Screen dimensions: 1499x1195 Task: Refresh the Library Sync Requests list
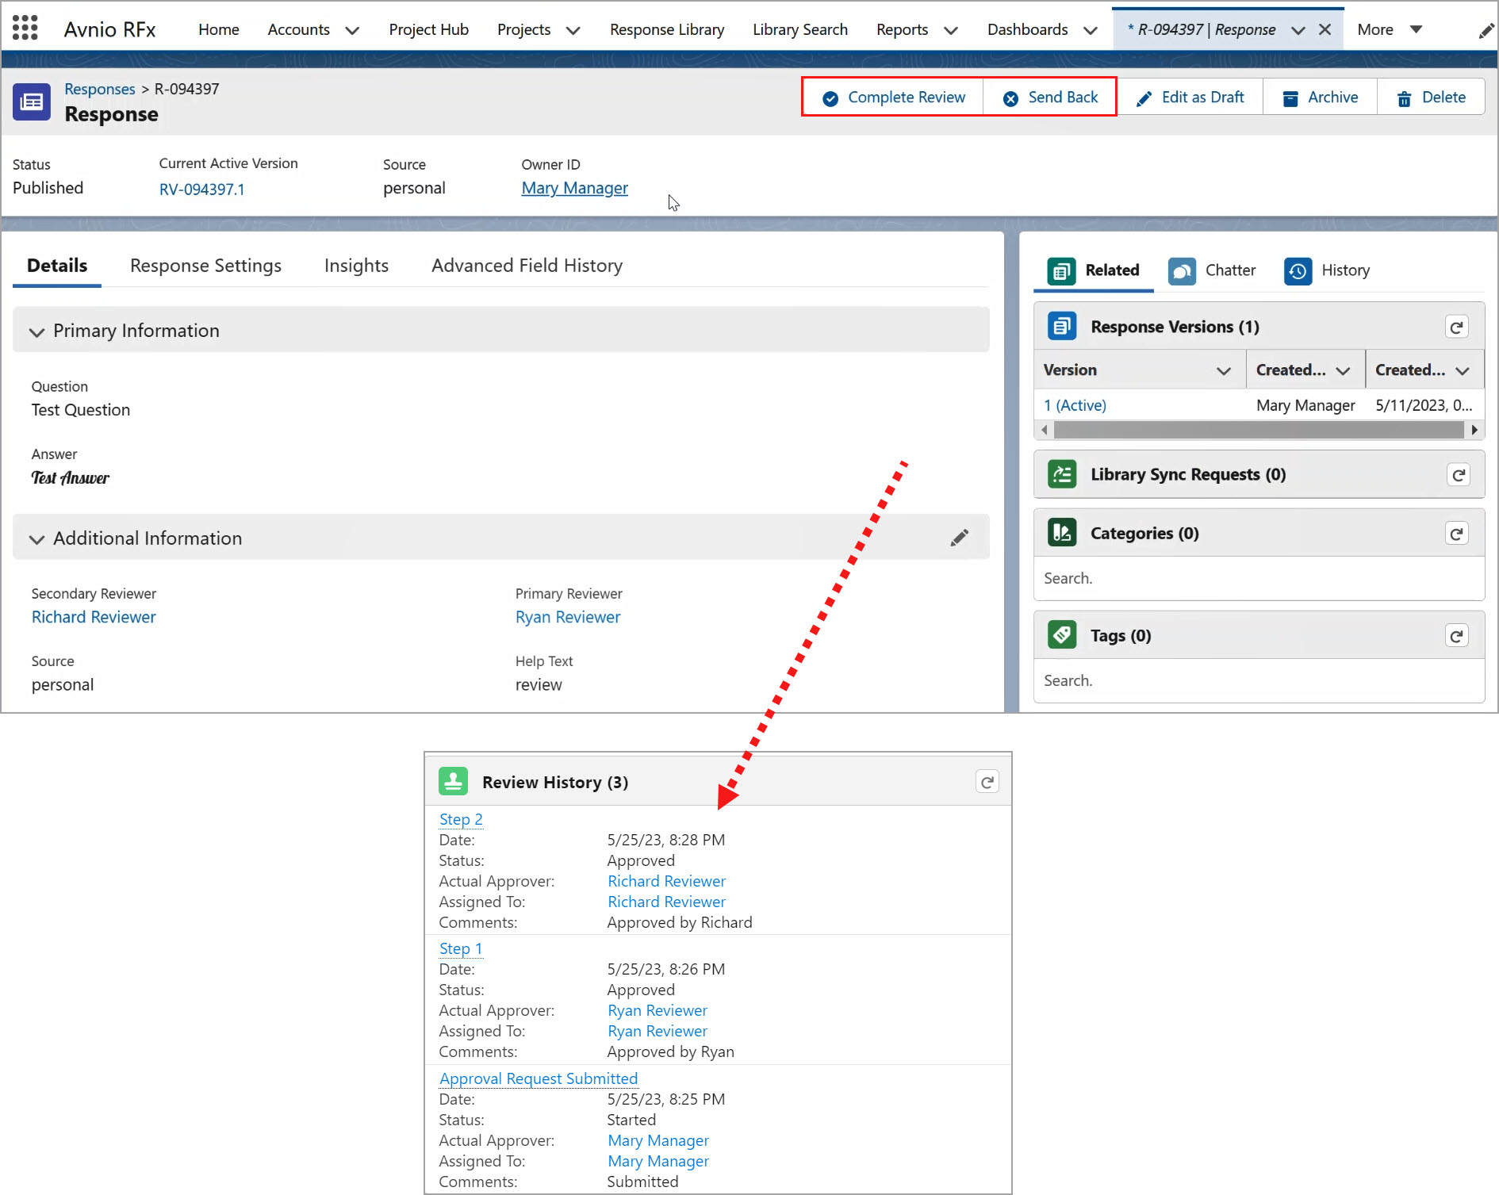(x=1458, y=474)
